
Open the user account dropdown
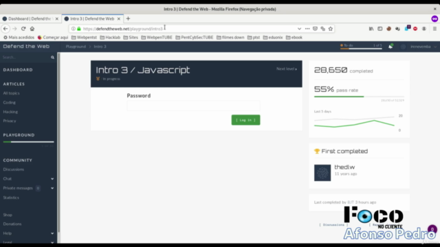click(x=423, y=47)
